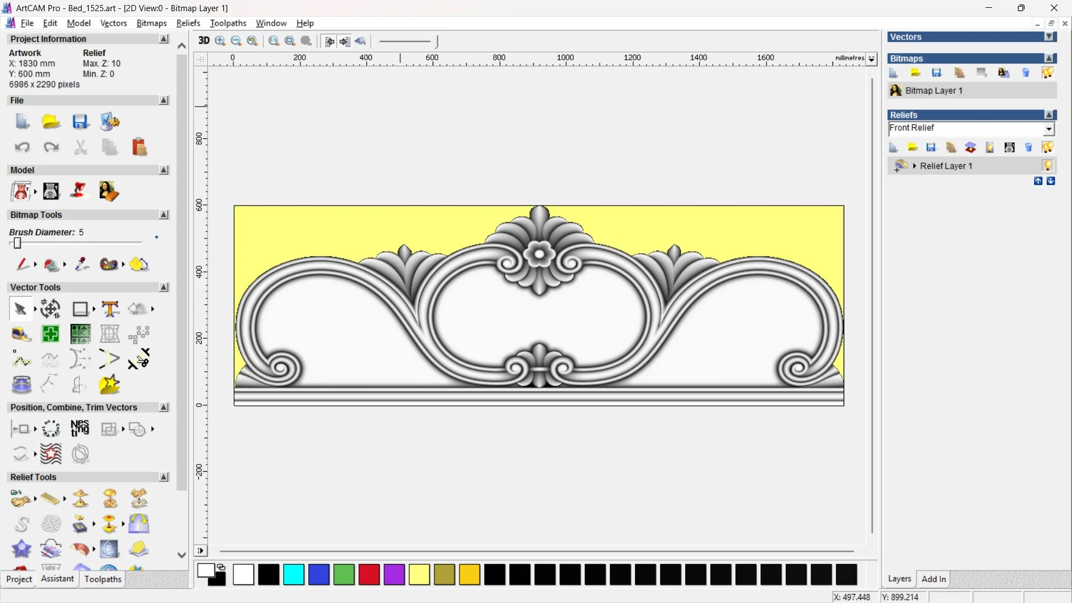Open the Add In tab
Image resolution: width=1072 pixels, height=603 pixels.
click(x=934, y=579)
